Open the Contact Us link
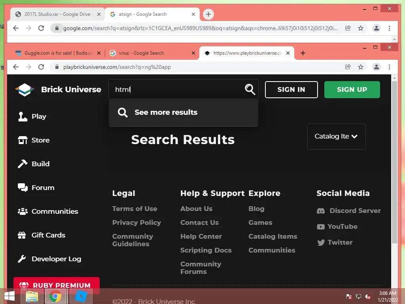This screenshot has width=405, height=304. (199, 222)
